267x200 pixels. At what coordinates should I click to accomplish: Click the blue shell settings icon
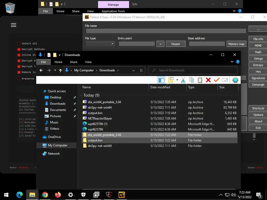tap(235, 80)
